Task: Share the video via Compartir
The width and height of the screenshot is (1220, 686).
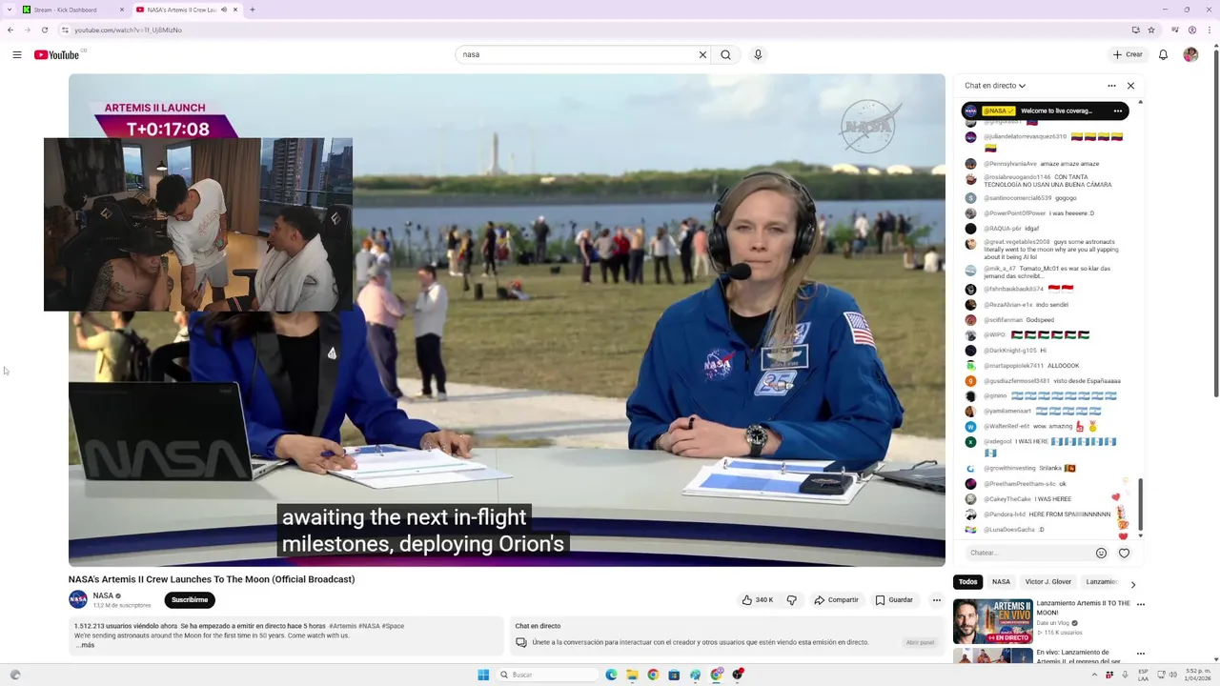Action: pyautogui.click(x=836, y=600)
